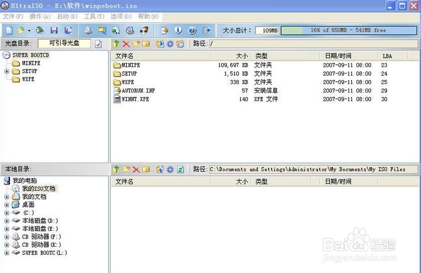The image size is (421, 273).
Task: Open the 文件(F) menu
Action: click(13, 16)
